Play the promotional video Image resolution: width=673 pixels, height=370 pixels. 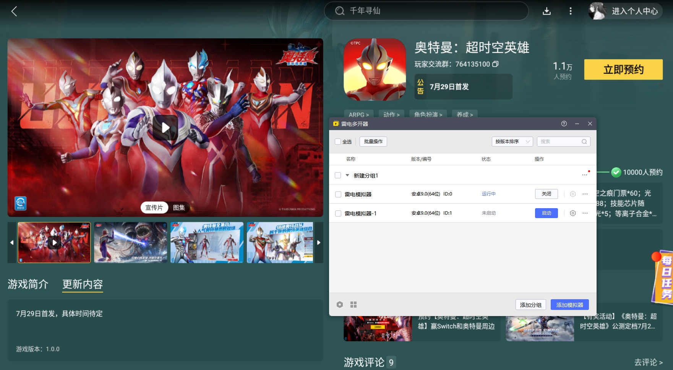[x=165, y=127]
